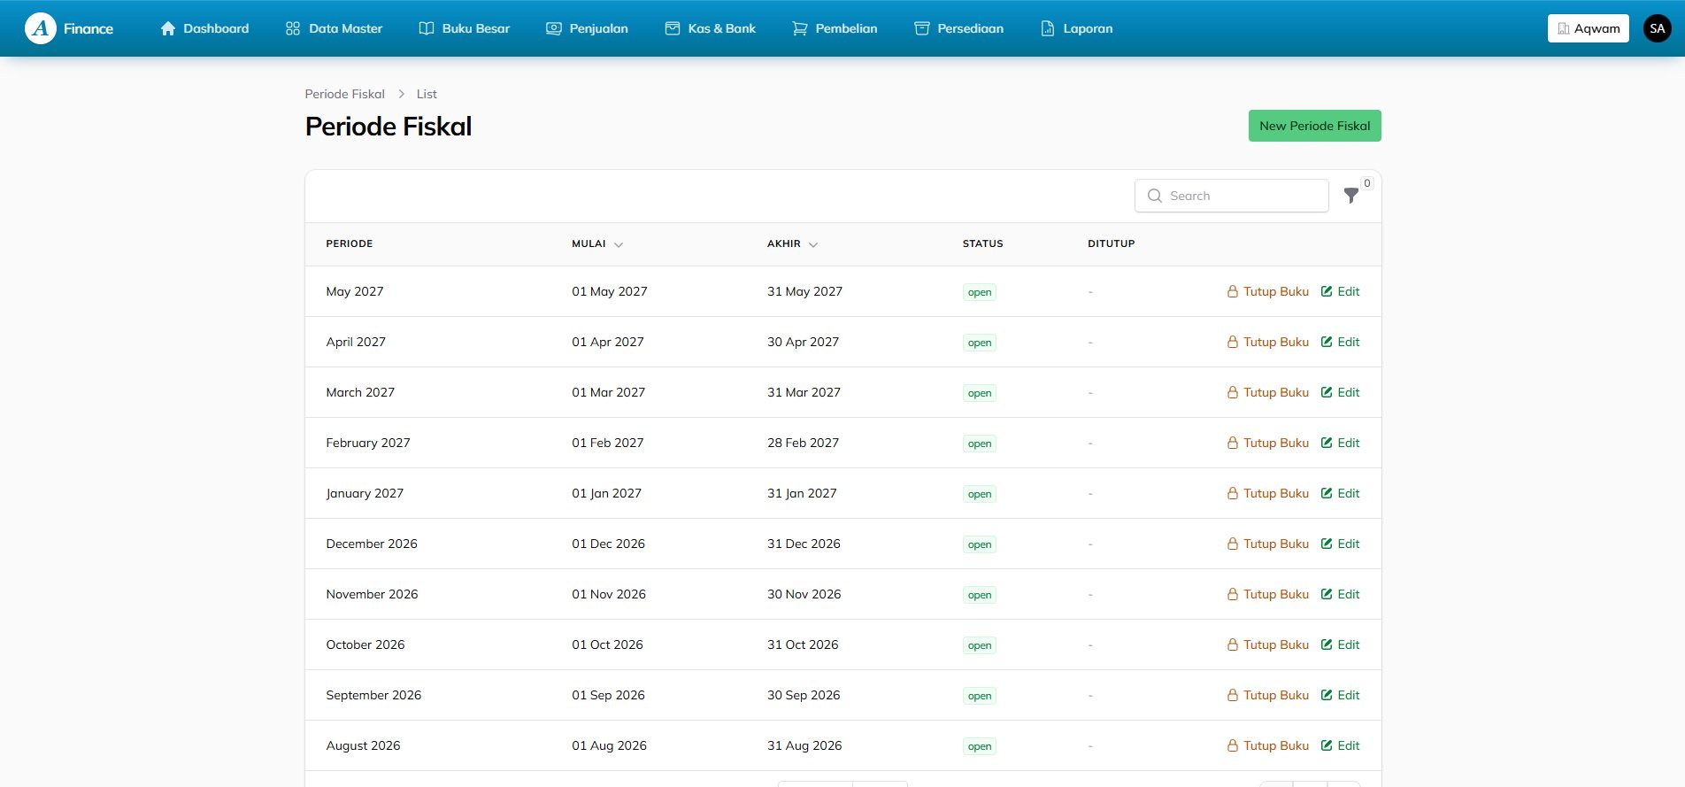Viewport: 1685px width, 787px height.
Task: Open the Dashboard menu
Action: [x=204, y=28]
